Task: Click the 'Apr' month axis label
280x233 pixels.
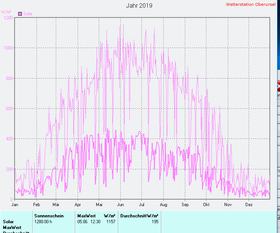Action: pyautogui.click(x=78, y=205)
